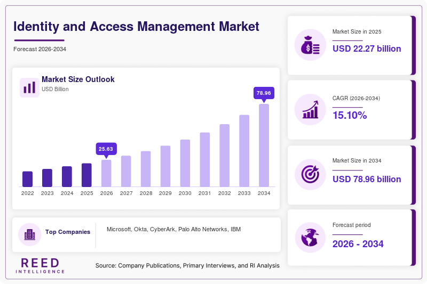The height and width of the screenshot is (284, 427).
Task: Click the Top Companies label
Action: (x=68, y=232)
